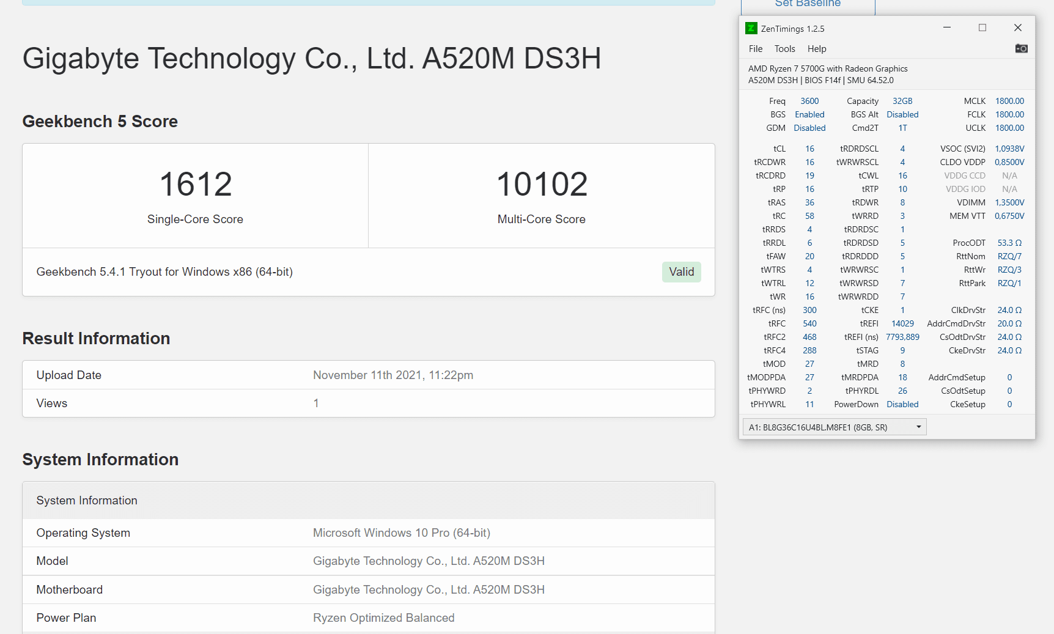1054x634 pixels.
Task: Click the tRCDRD value 19
Action: click(809, 175)
